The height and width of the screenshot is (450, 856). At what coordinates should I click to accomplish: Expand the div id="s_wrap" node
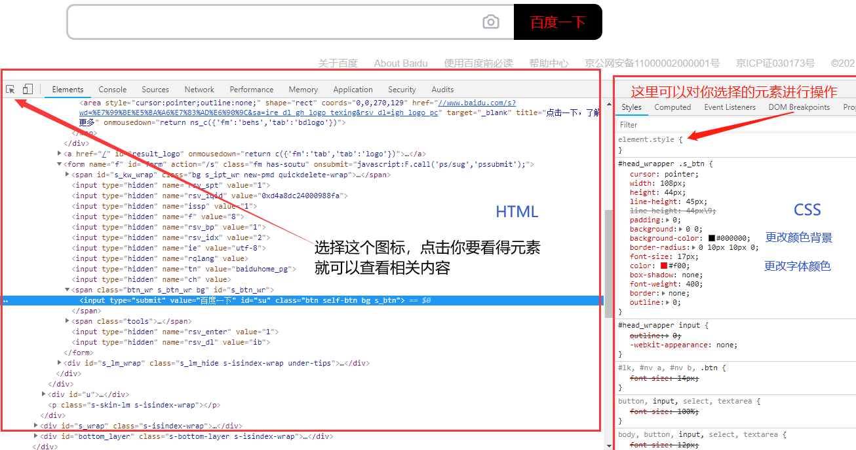coord(36,426)
